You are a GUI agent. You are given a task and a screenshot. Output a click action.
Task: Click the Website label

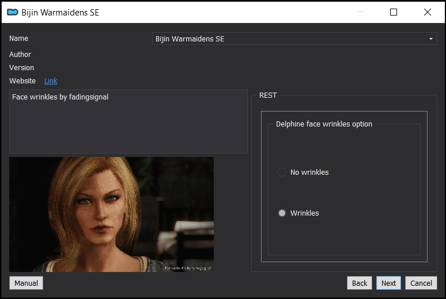[x=22, y=81]
